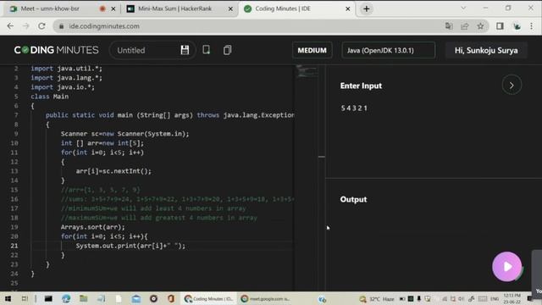Click the arr[i]=sc.nextInt() line

click(113, 171)
